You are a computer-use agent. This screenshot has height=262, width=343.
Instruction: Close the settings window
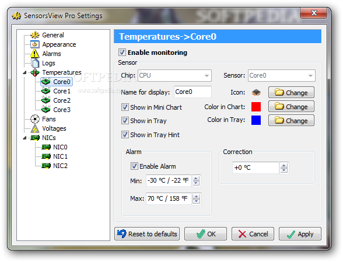(x=314, y=13)
